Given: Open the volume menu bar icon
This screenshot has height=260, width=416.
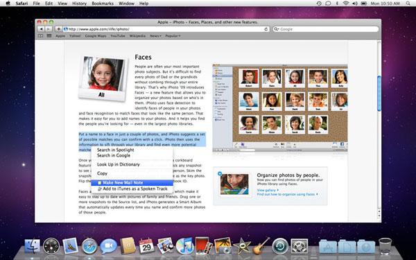Looking at the screenshot, I should point(355,3).
